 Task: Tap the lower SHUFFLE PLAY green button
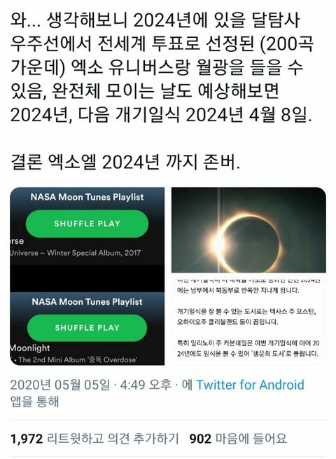pos(87,327)
